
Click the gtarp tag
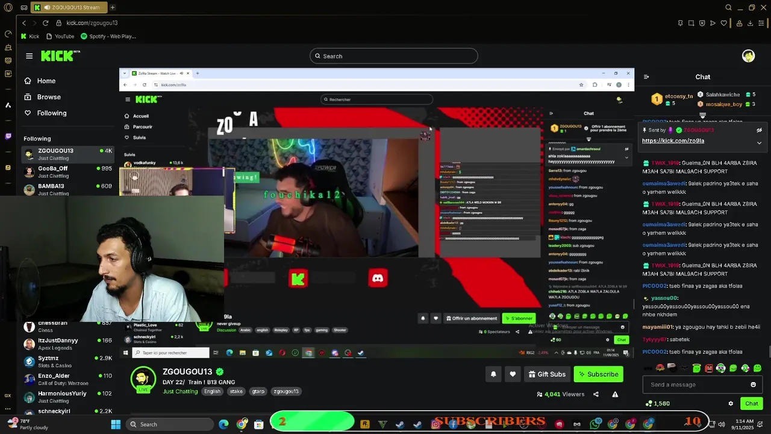pyautogui.click(x=258, y=391)
